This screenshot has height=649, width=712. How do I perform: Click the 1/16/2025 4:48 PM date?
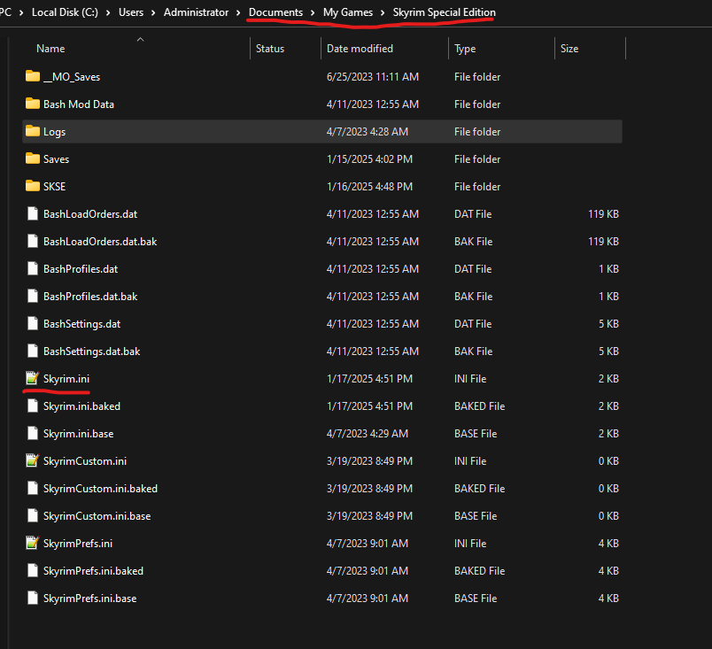tap(369, 187)
